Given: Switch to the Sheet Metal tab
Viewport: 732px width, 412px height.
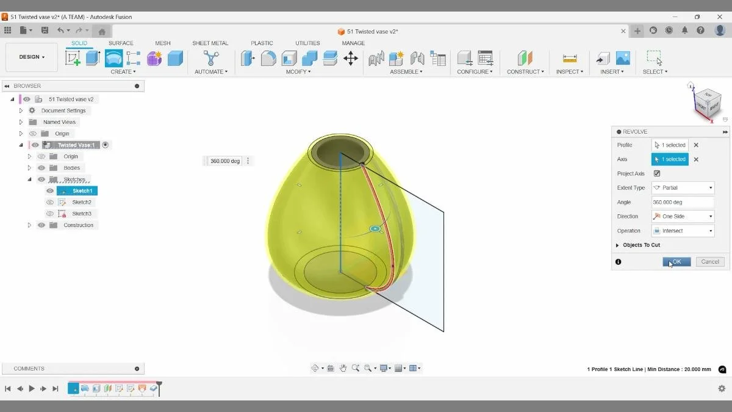Looking at the screenshot, I should click(210, 43).
